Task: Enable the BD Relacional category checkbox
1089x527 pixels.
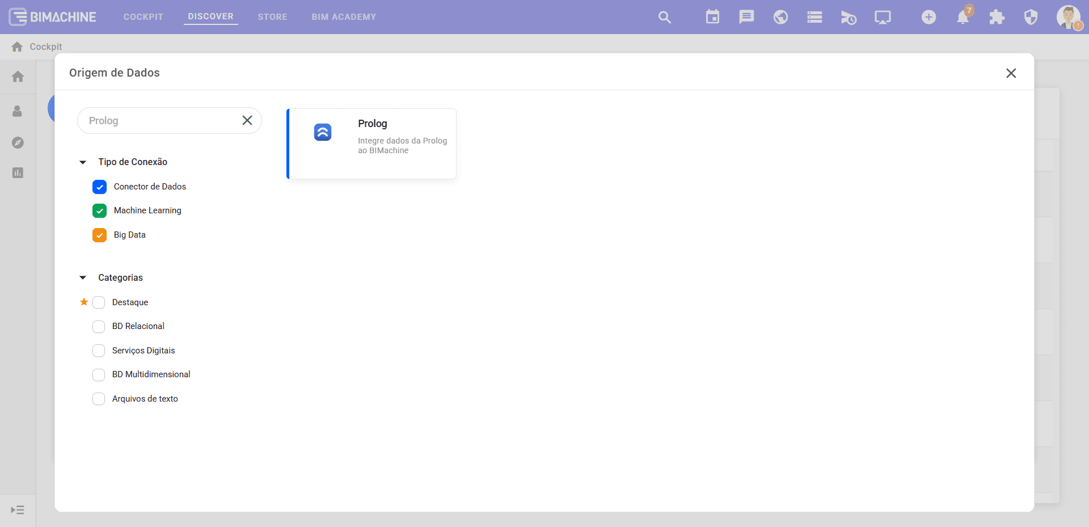Action: click(99, 327)
